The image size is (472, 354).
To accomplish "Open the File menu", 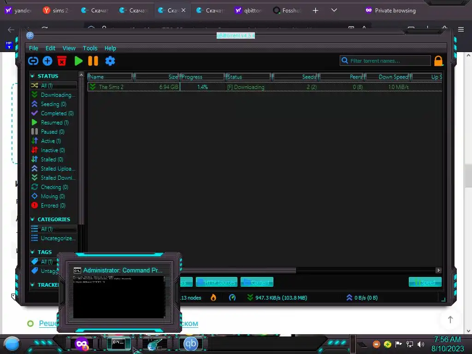I will tap(33, 48).
